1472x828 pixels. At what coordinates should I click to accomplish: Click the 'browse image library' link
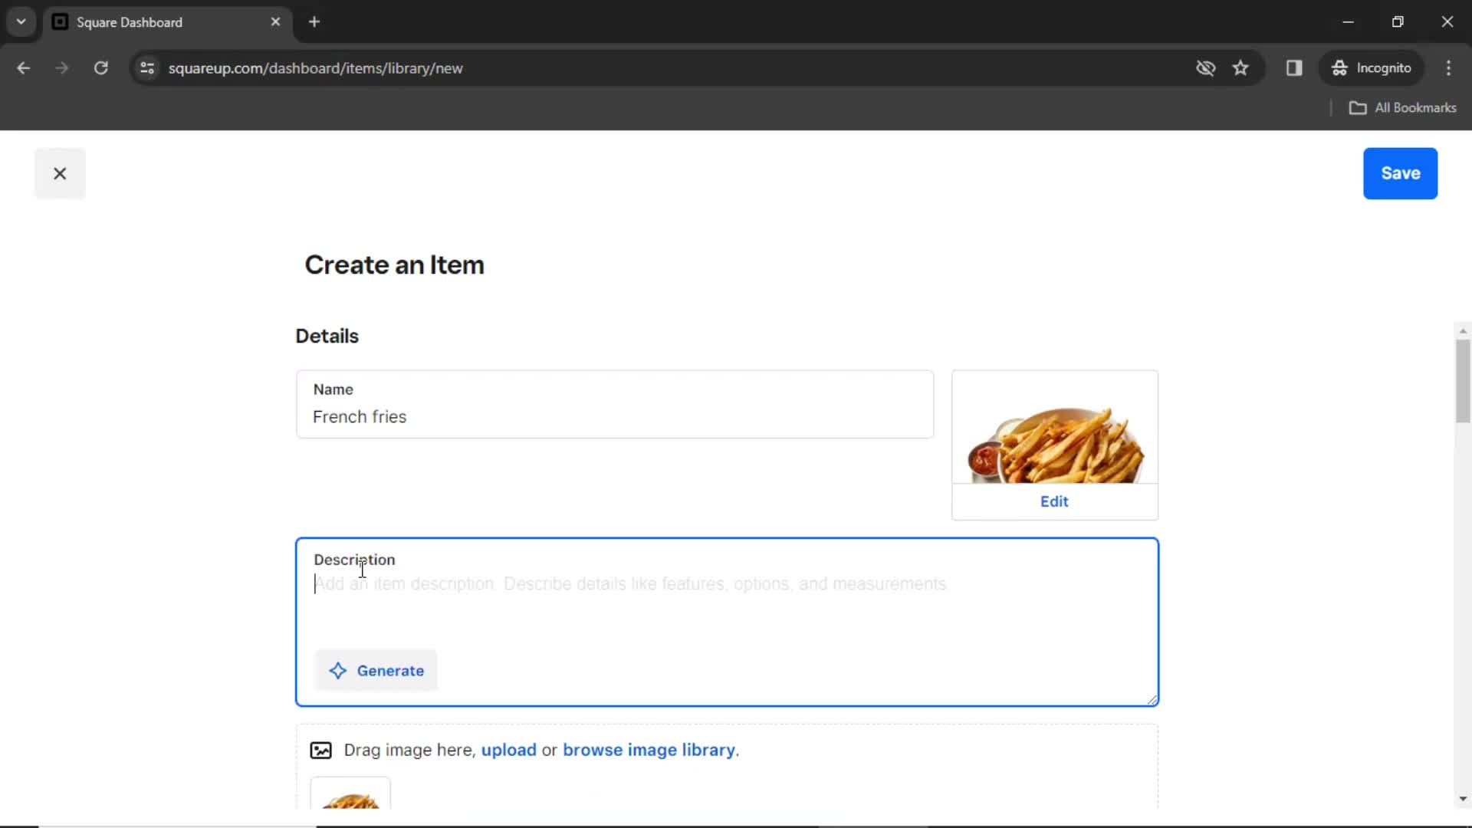pos(648,750)
